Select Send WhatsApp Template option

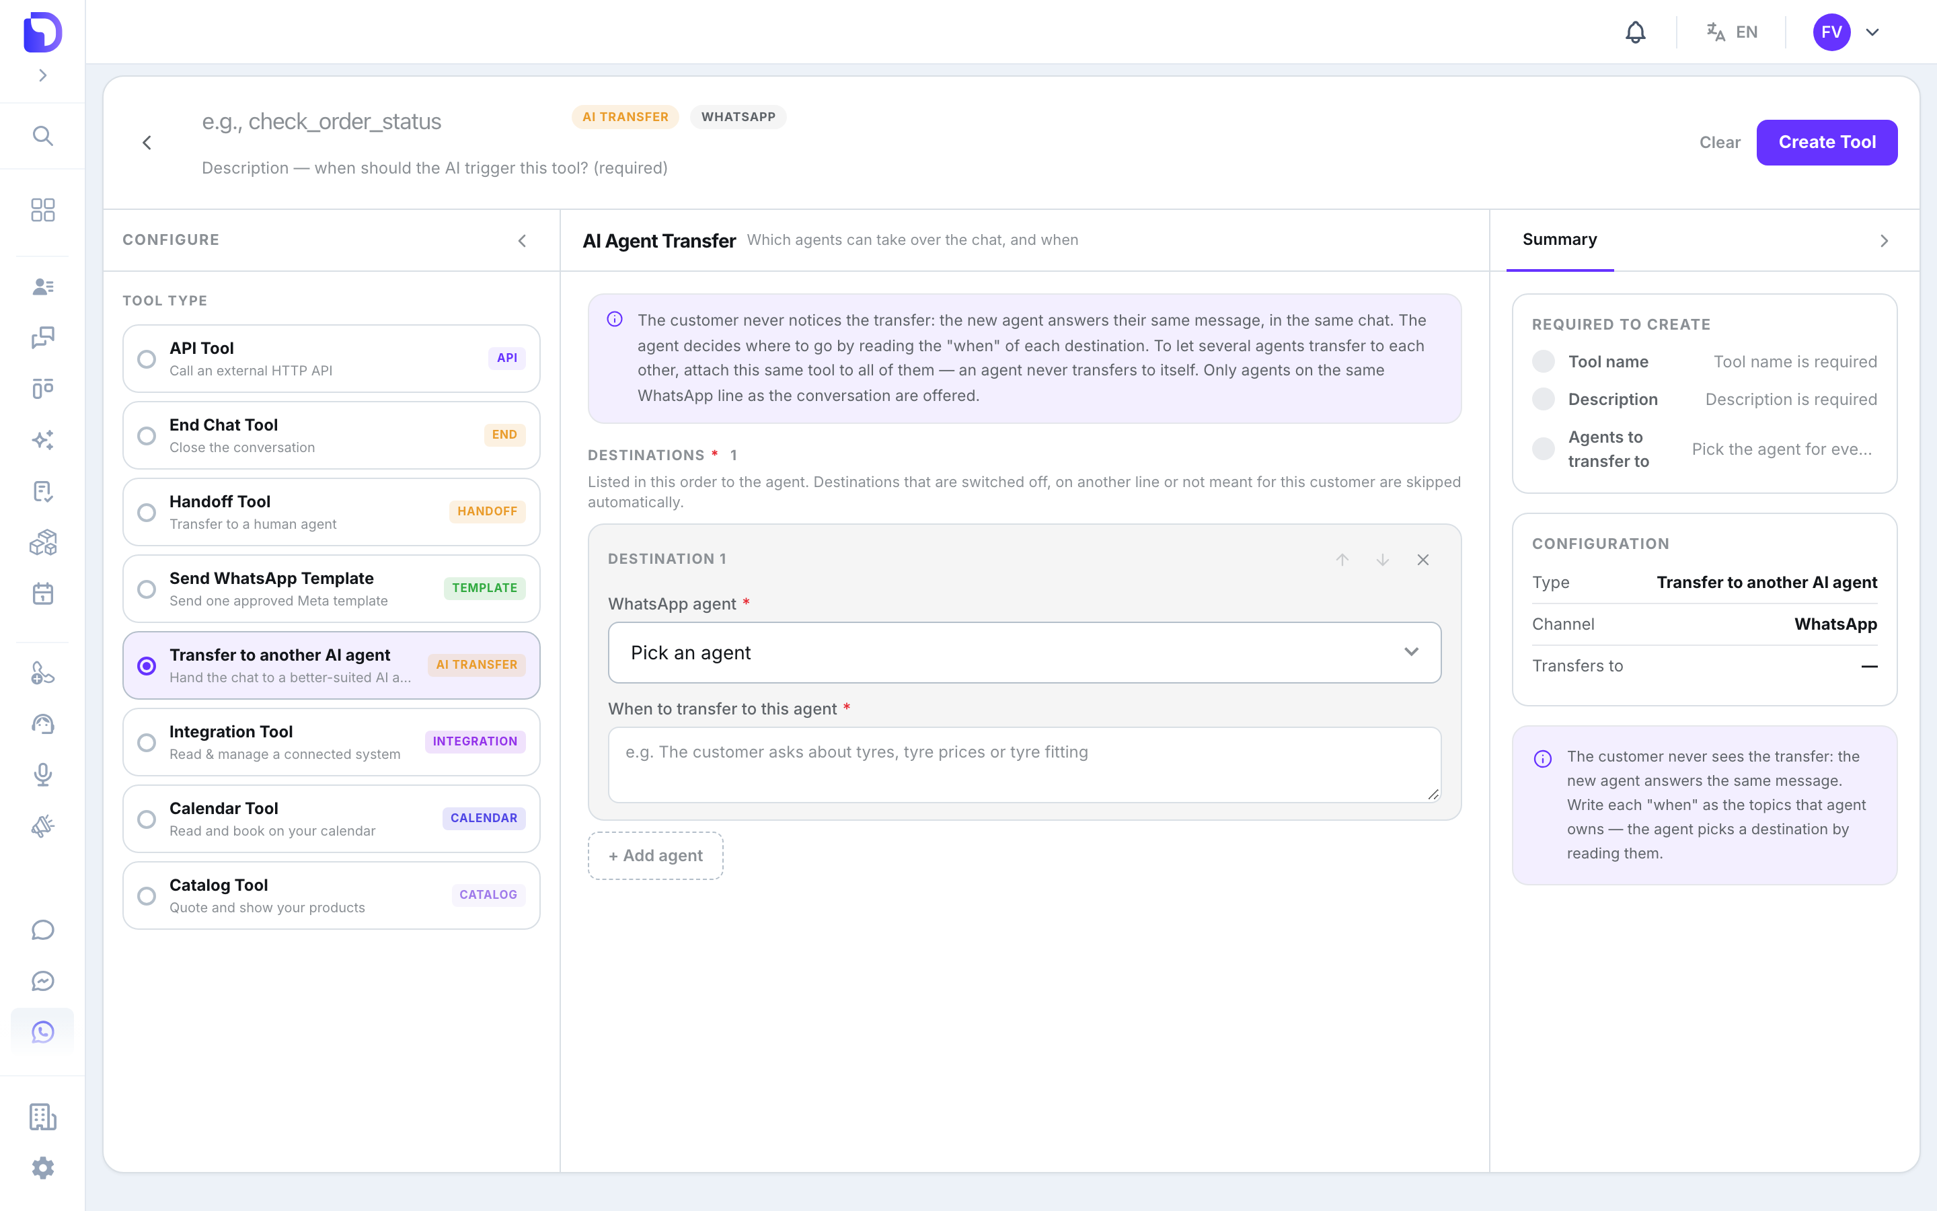tap(332, 589)
